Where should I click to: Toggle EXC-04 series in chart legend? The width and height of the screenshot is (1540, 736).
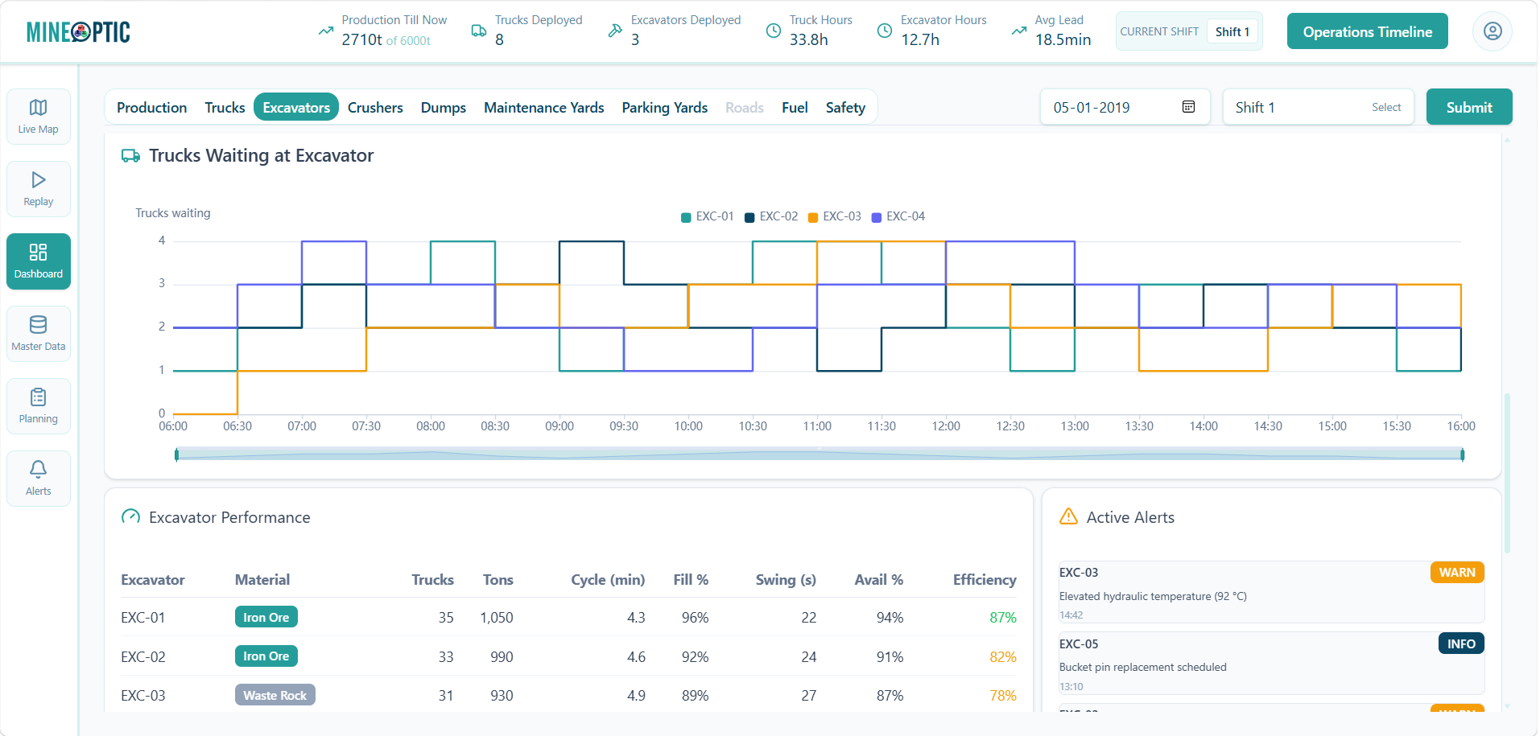click(x=898, y=216)
